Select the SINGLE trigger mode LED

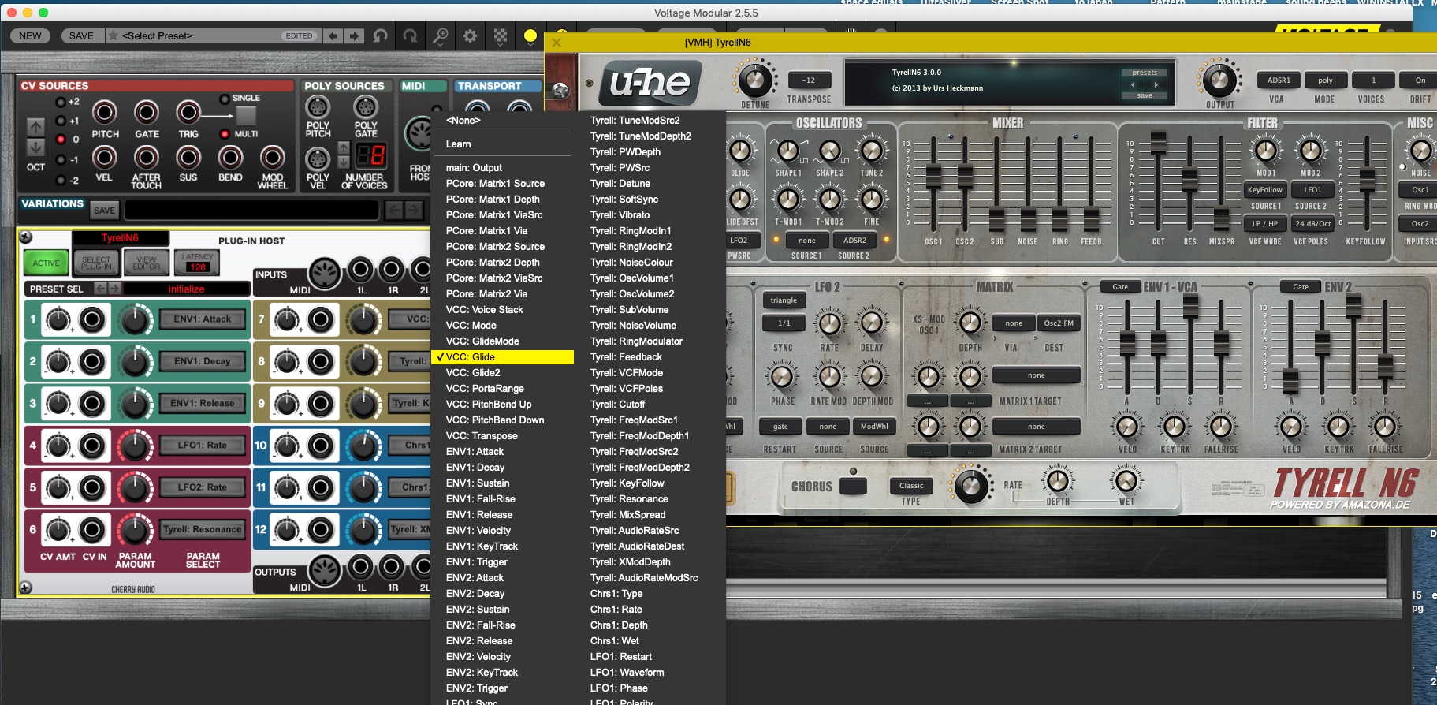(x=225, y=99)
